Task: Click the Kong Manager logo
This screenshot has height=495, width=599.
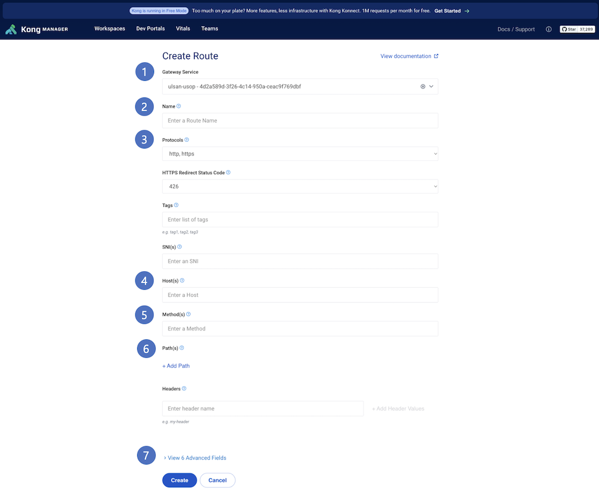Action: point(37,29)
